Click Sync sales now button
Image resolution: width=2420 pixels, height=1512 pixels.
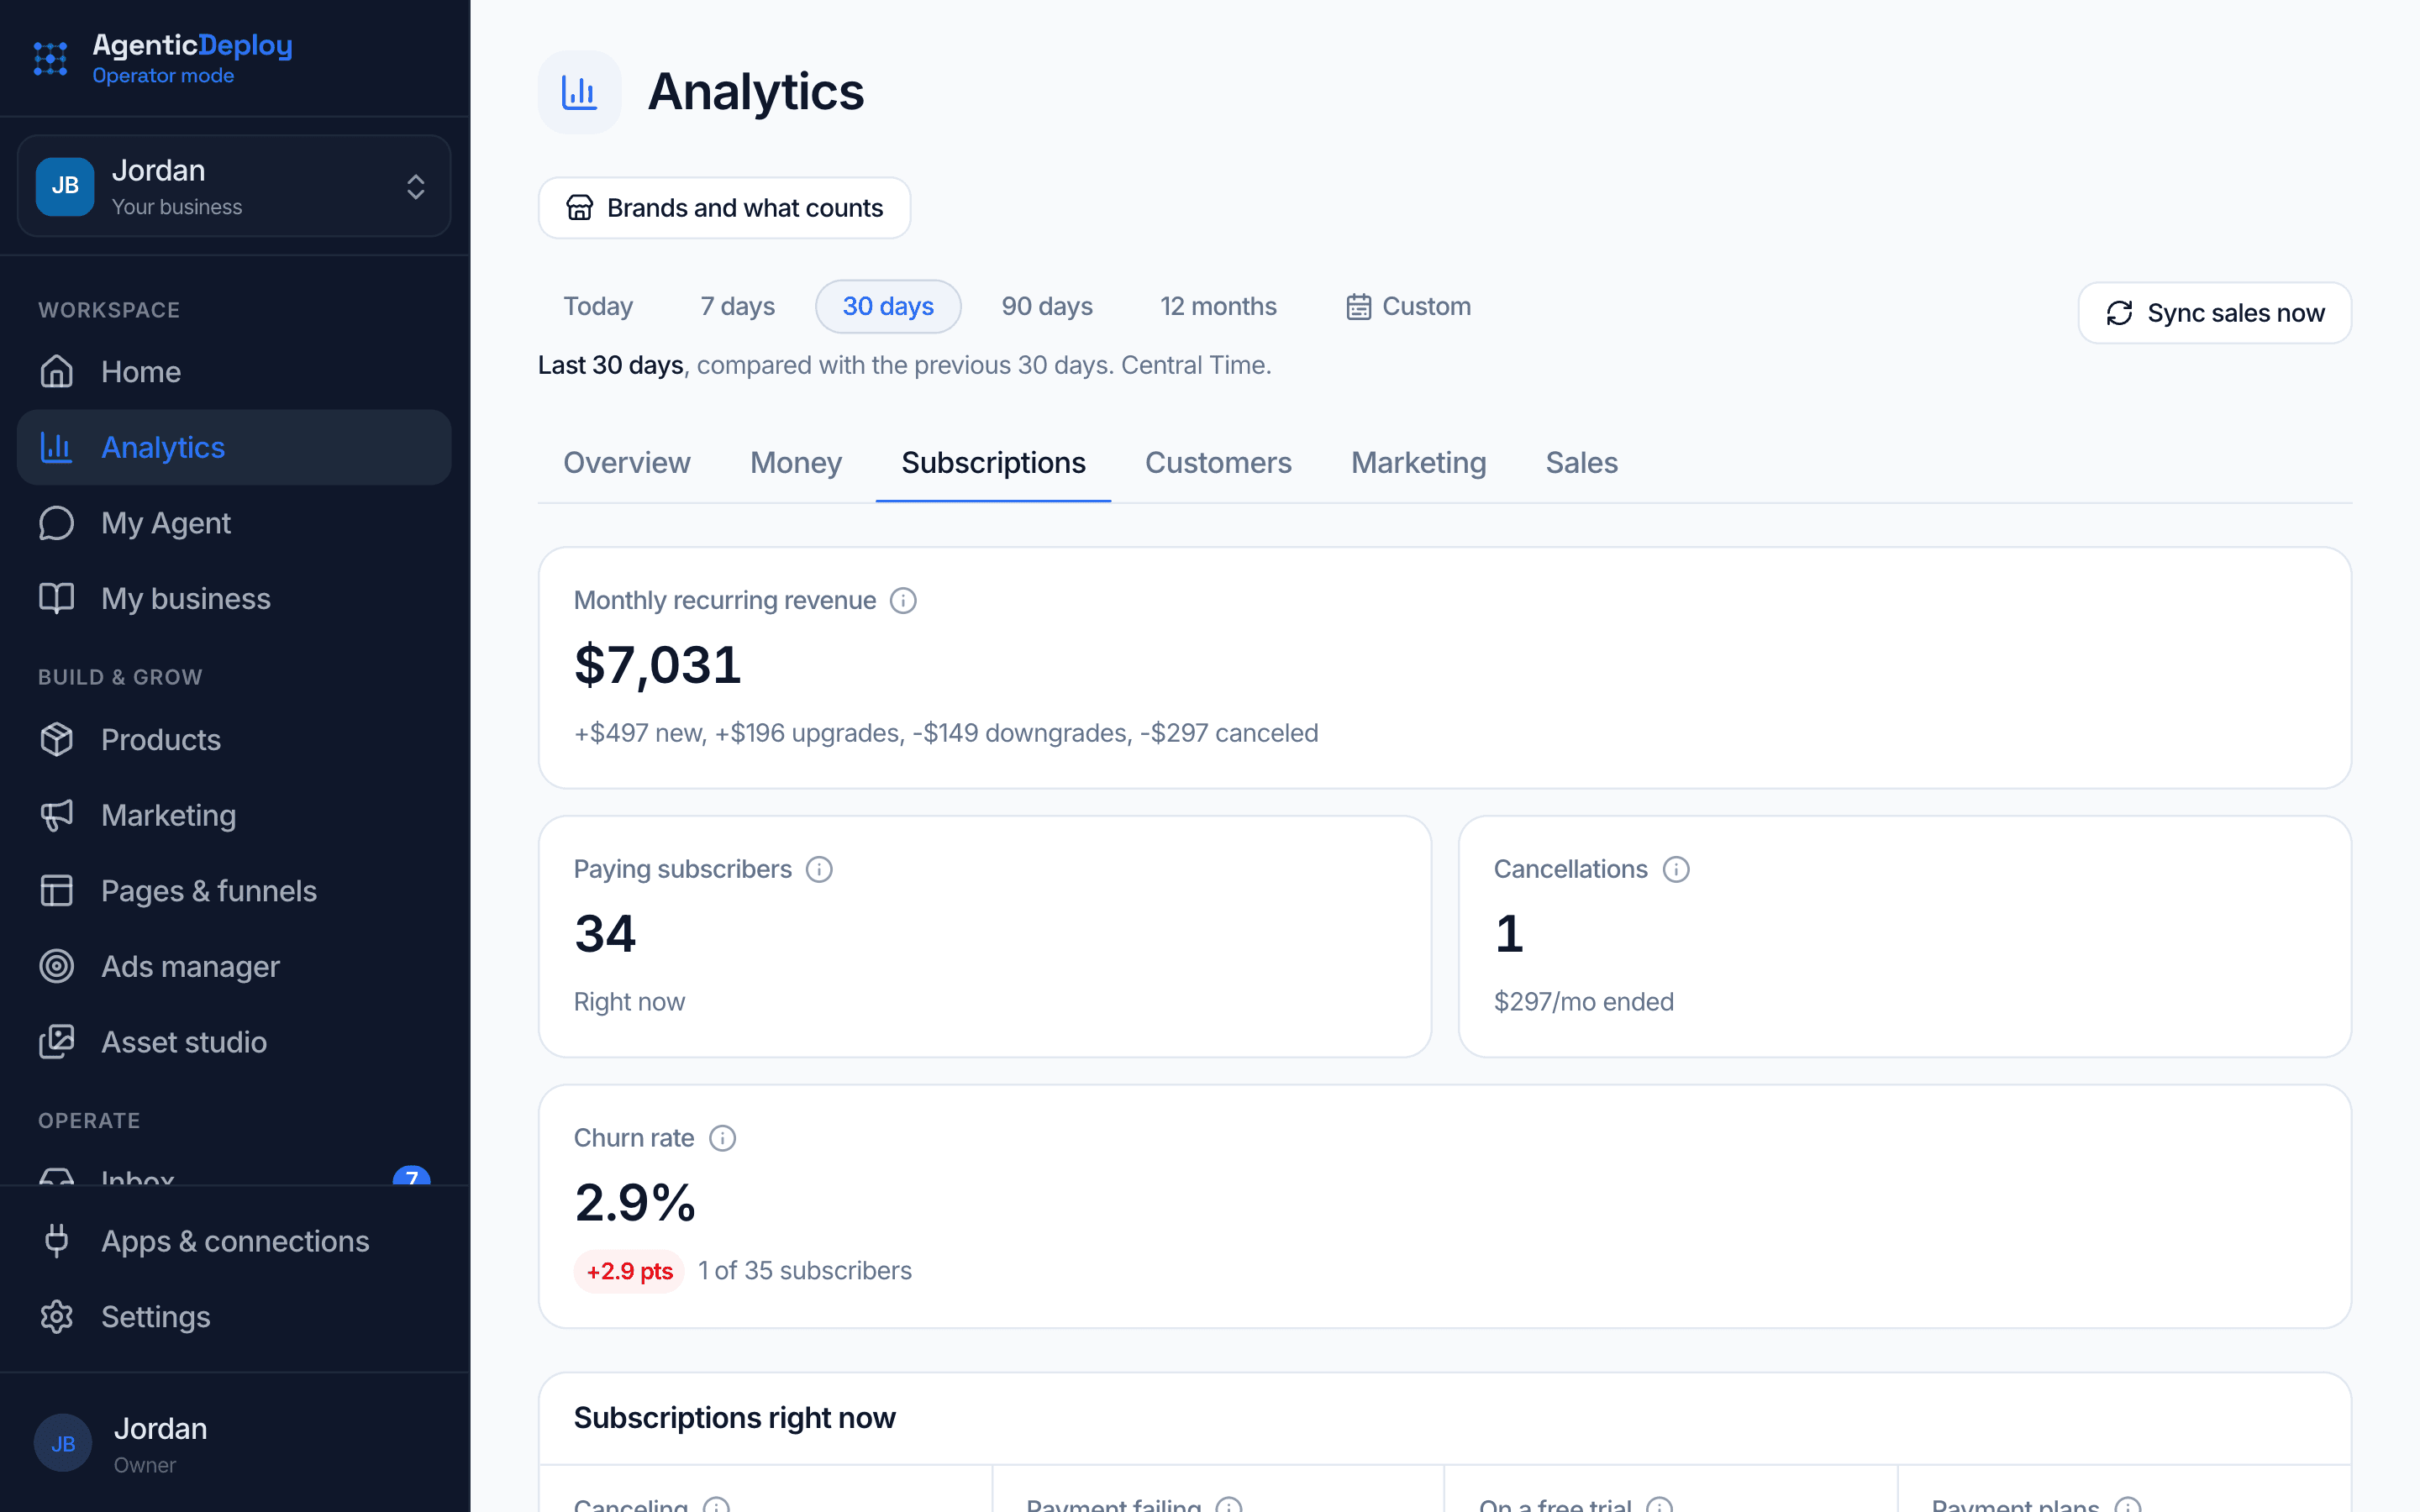pos(2214,313)
